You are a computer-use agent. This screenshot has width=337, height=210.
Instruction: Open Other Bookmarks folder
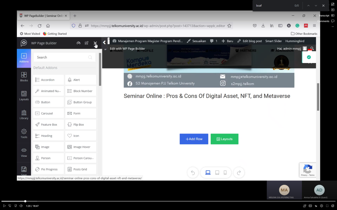pyautogui.click(x=304, y=34)
